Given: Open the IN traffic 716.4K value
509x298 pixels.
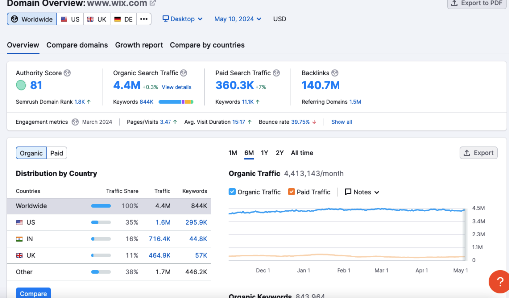Looking at the screenshot, I should pyautogui.click(x=160, y=239).
